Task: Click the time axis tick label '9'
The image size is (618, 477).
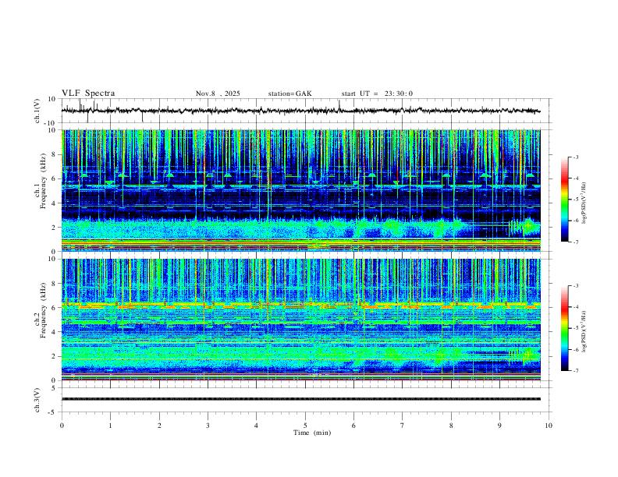Action: [499, 426]
